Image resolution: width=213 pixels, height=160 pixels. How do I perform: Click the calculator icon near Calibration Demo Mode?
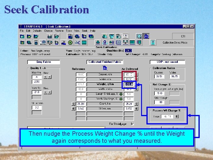(x=153, y=43)
